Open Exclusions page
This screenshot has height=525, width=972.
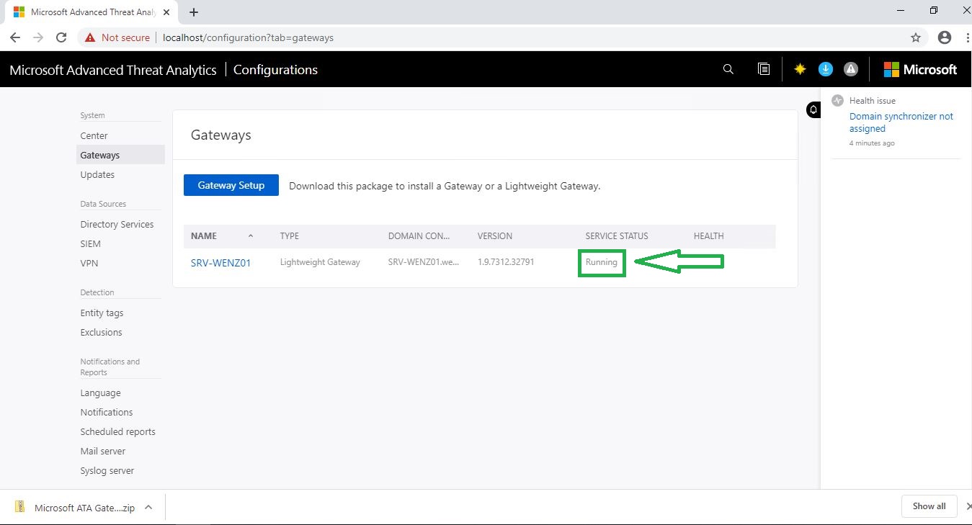[x=101, y=332]
